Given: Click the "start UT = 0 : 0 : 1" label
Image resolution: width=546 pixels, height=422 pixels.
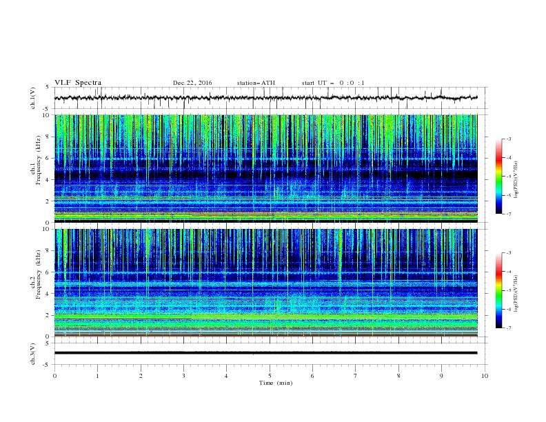Looking at the screenshot, I should tap(333, 83).
